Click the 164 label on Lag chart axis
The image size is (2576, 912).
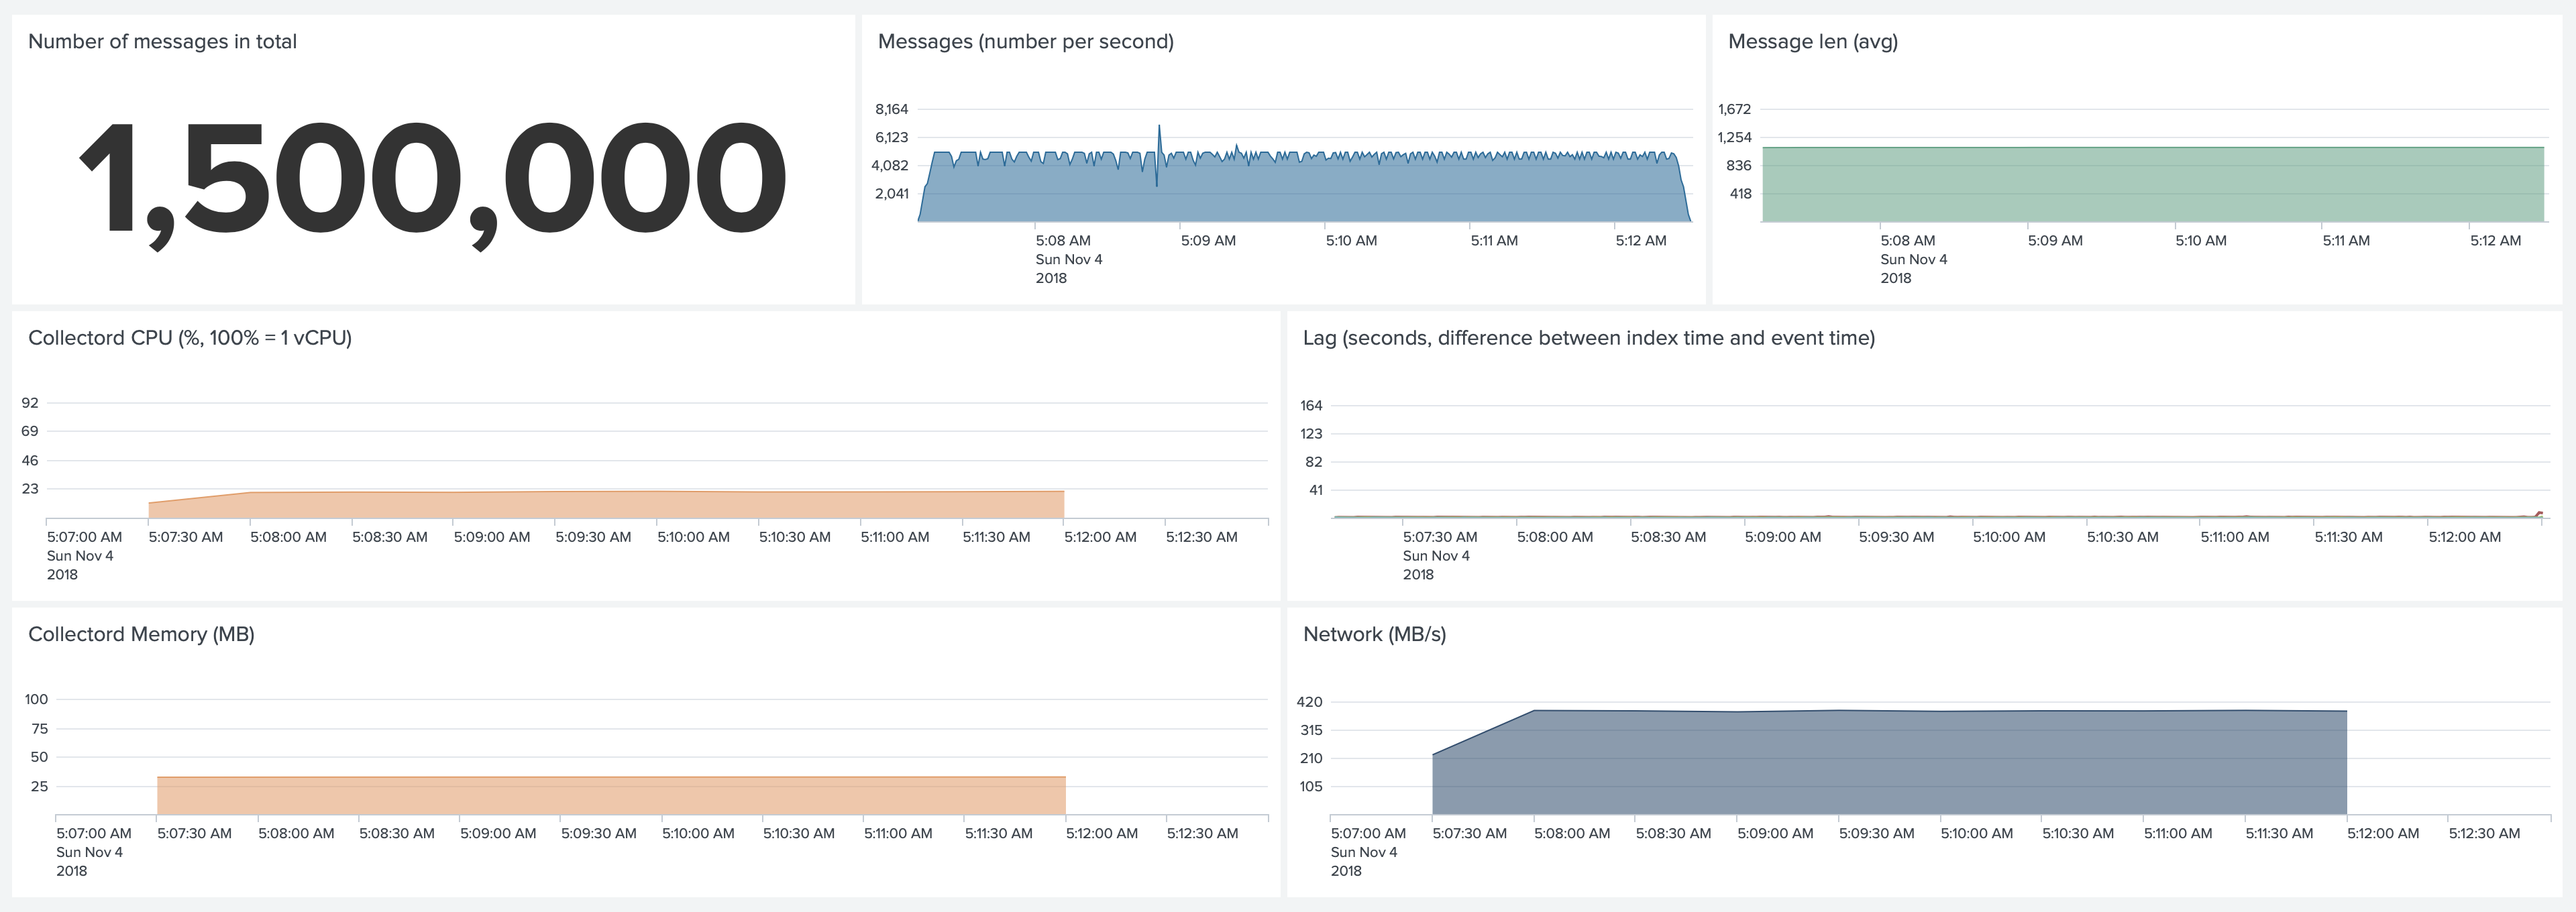pos(1311,405)
